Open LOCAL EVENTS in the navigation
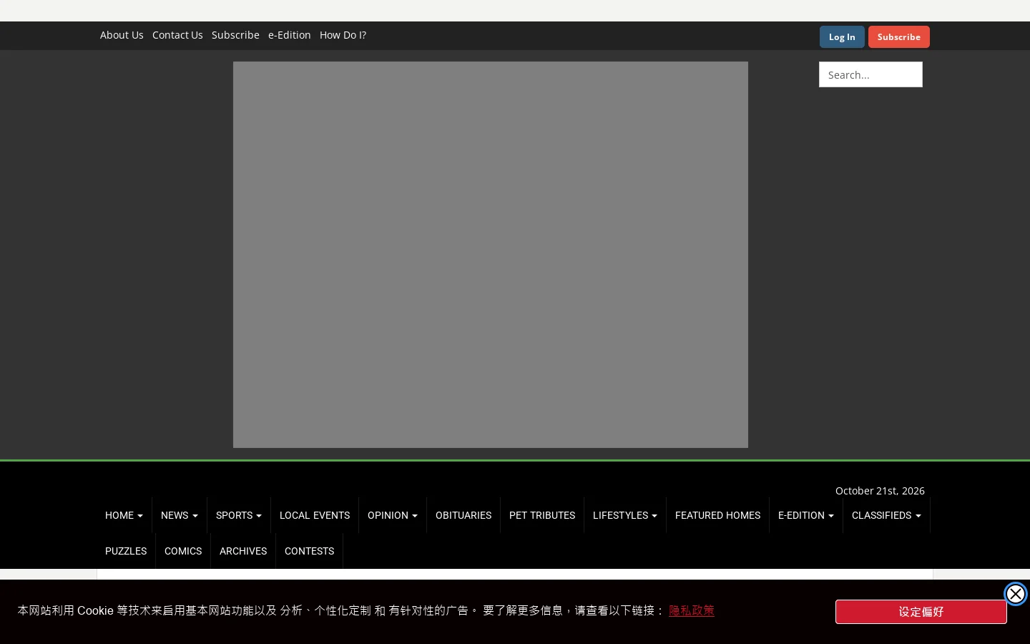 pyautogui.click(x=315, y=515)
